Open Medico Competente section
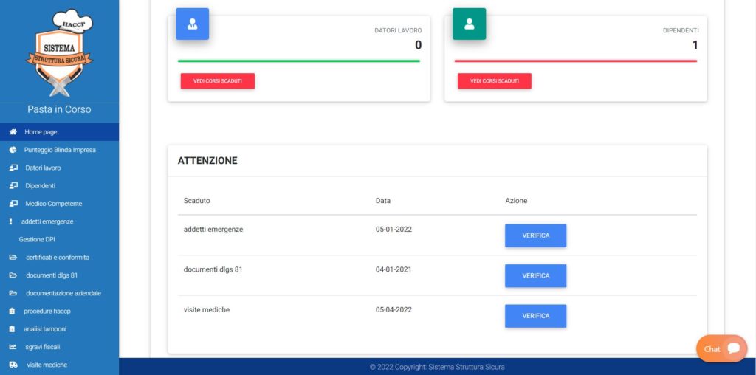 59,204
